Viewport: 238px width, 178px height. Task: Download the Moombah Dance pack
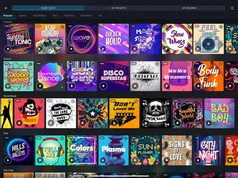(x=62, y=64)
